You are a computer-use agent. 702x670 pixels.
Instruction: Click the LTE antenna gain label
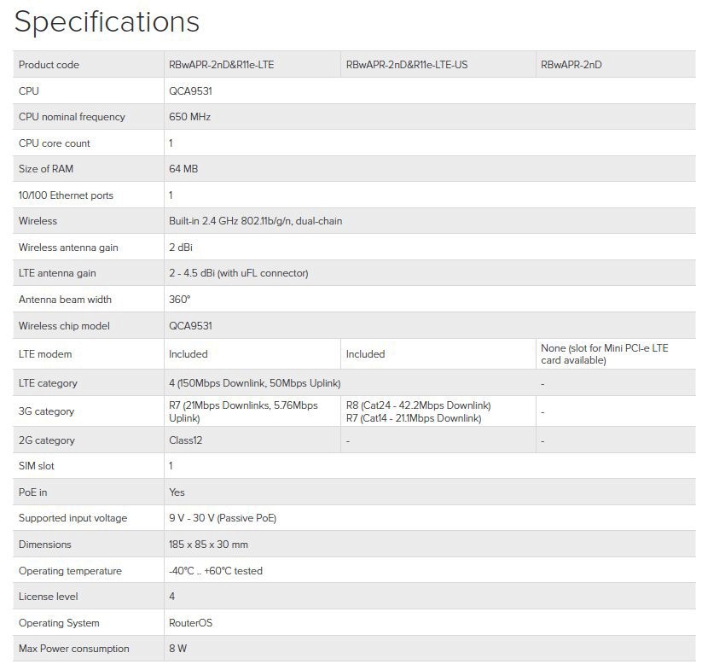[x=57, y=273]
